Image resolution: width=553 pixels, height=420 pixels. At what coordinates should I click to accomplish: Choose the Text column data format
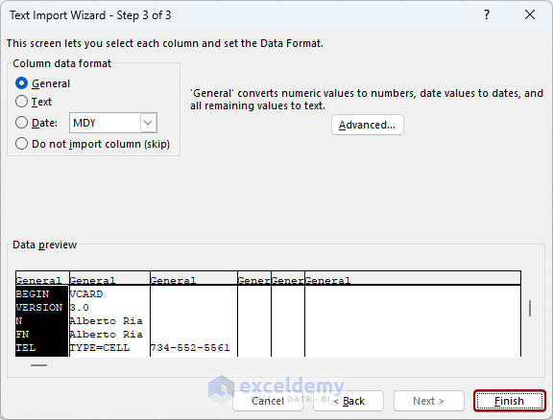tap(21, 102)
